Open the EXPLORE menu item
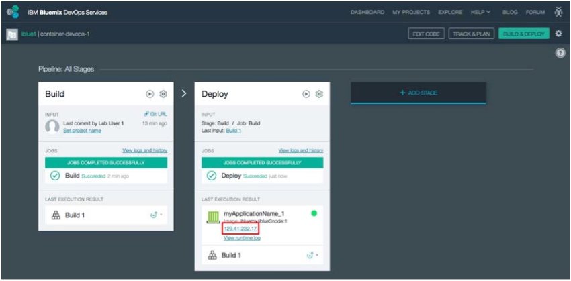Viewport: 571px width, 281px height. click(x=450, y=12)
